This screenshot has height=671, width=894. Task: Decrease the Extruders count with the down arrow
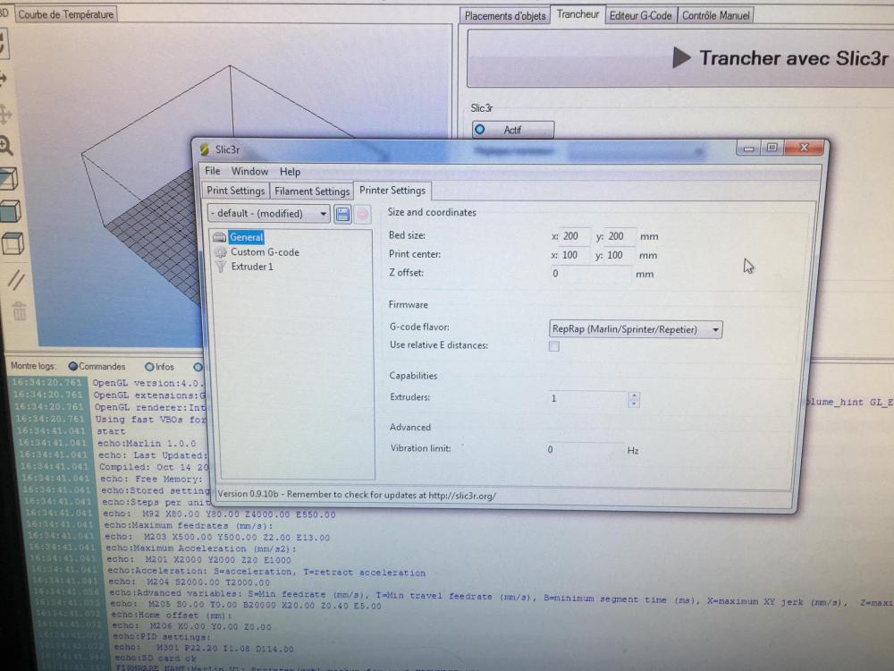coord(634,403)
